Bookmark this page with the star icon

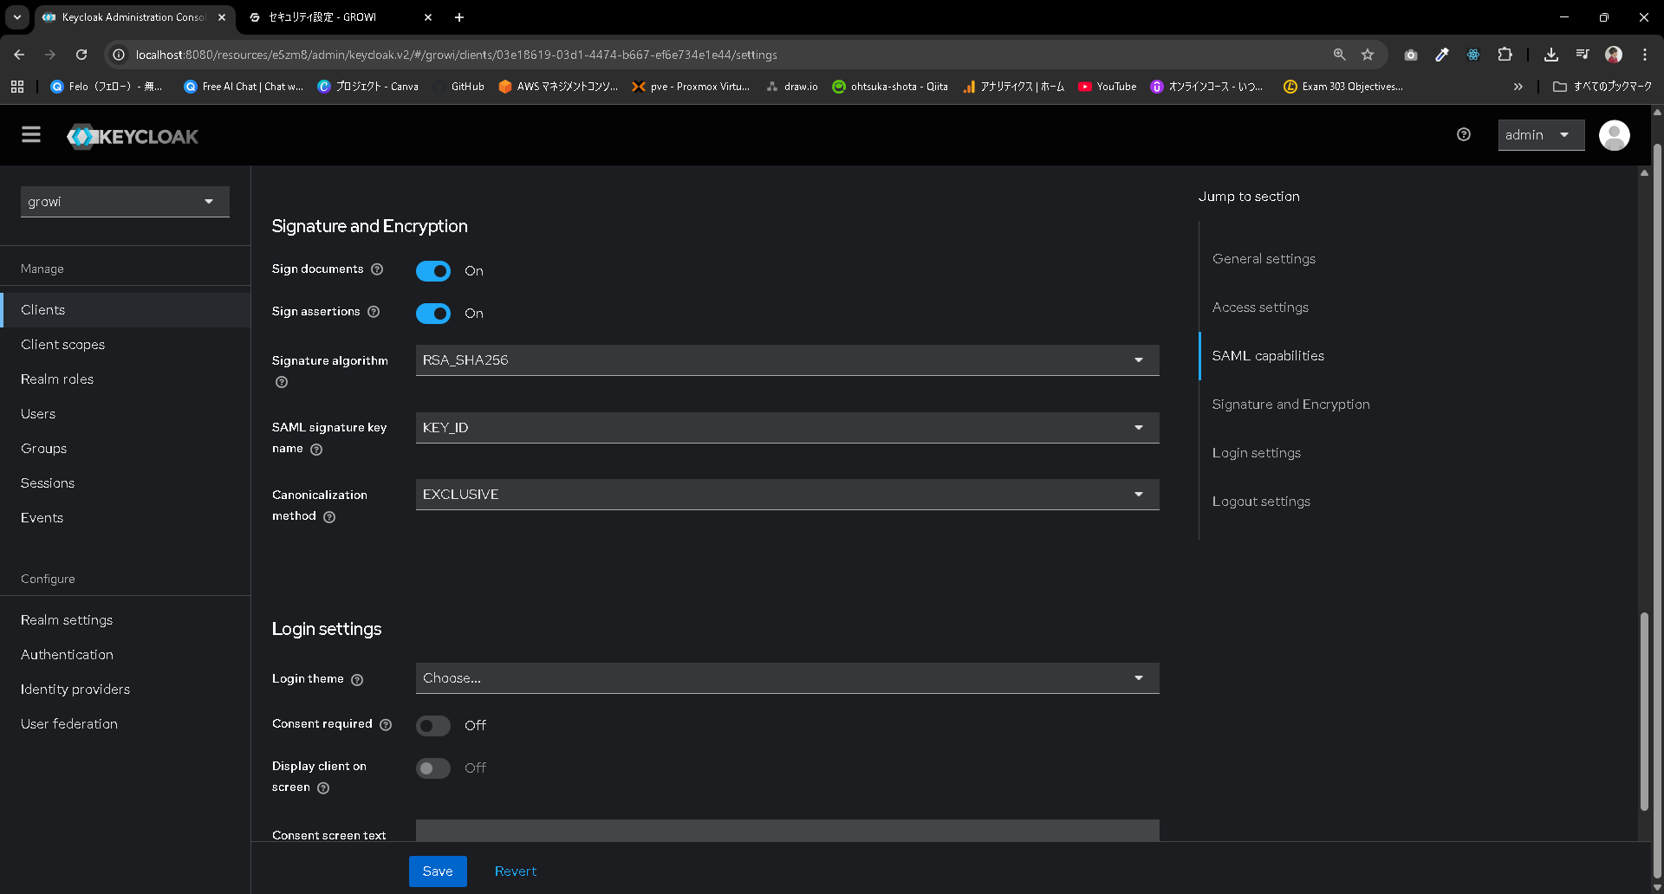(1368, 55)
